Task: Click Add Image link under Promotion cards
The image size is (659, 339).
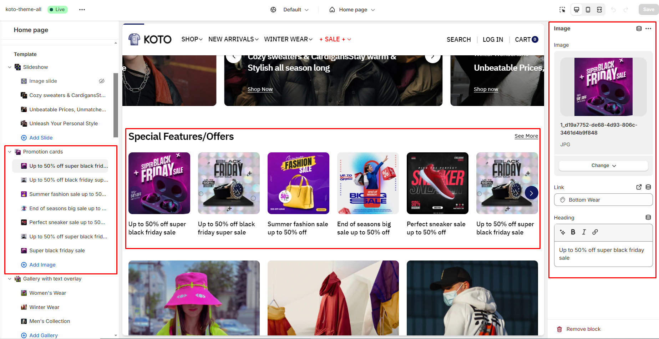Action: click(42, 265)
